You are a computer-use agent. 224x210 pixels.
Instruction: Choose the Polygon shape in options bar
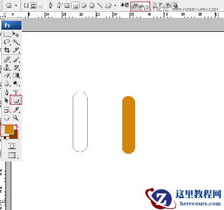click(92, 5)
